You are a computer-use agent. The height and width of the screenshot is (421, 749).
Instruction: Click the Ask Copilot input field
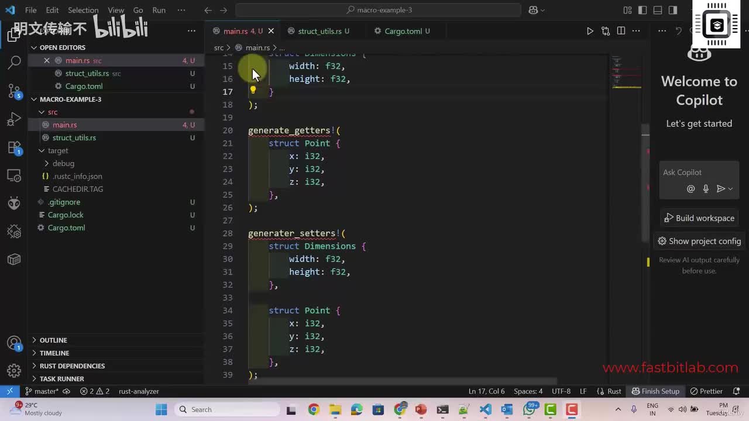pos(696,172)
